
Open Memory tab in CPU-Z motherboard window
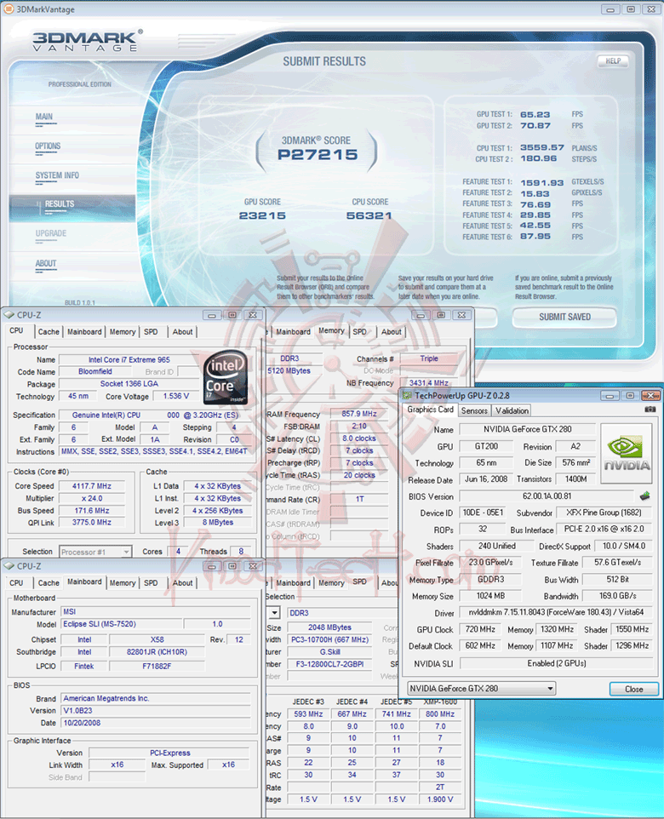(123, 583)
